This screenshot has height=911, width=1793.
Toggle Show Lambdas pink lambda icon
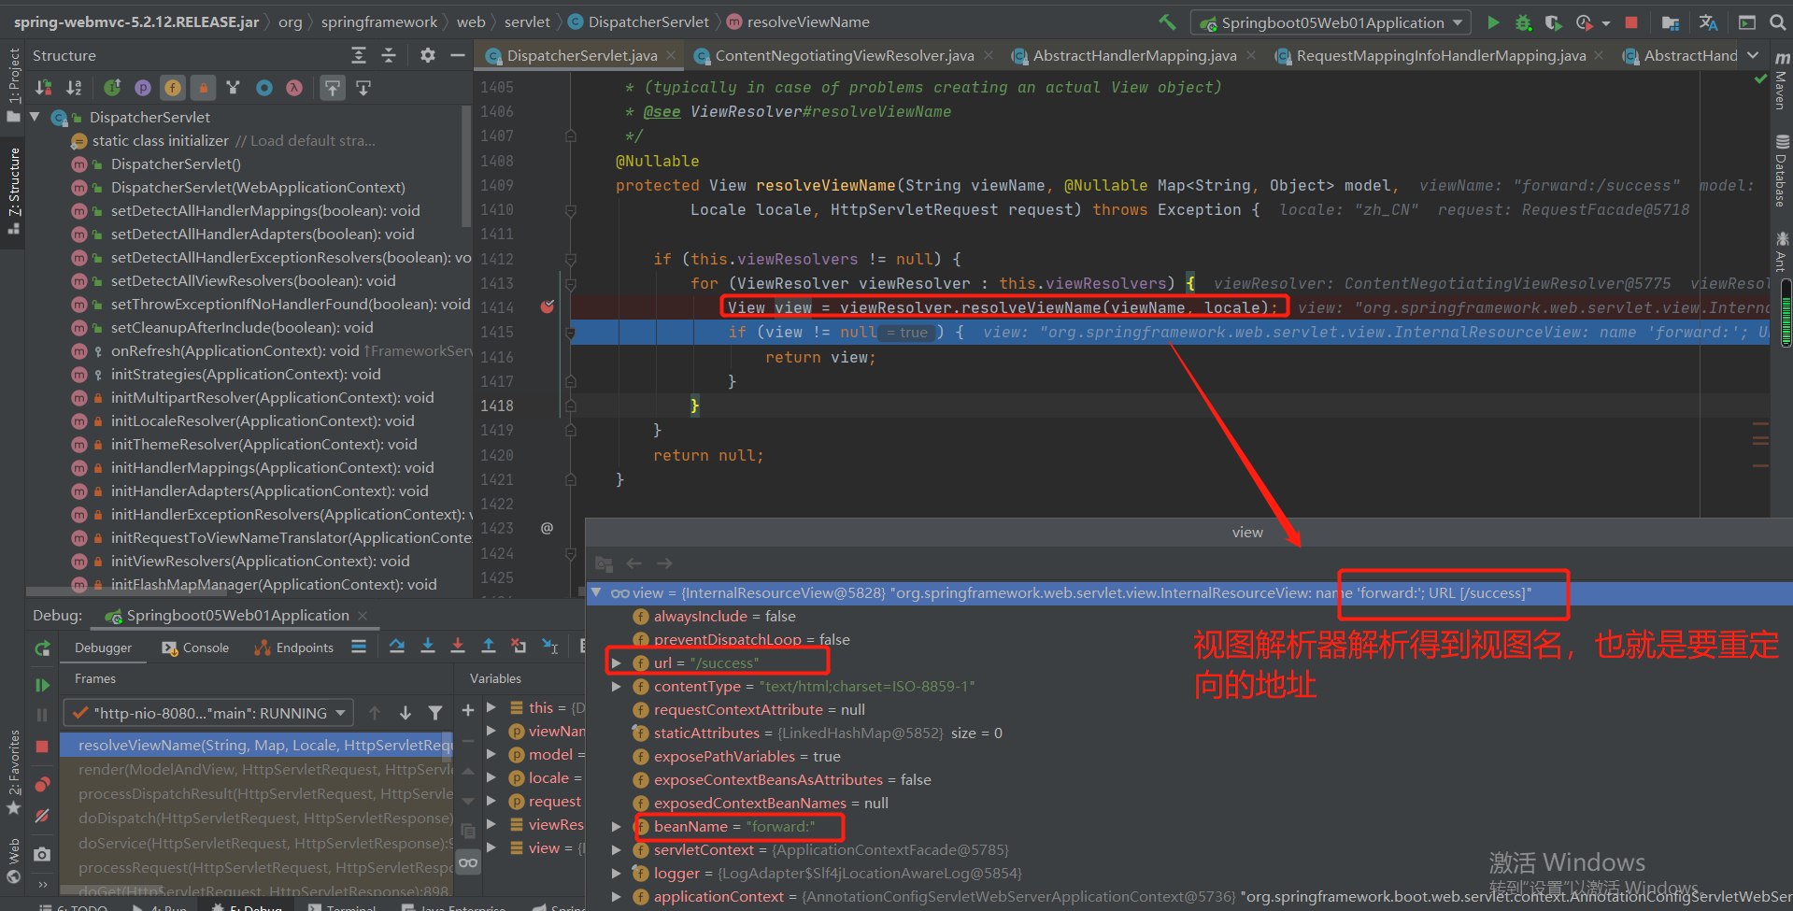(x=294, y=88)
